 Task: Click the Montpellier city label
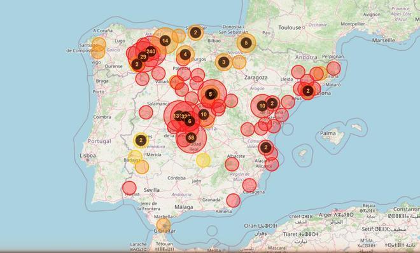353,24
